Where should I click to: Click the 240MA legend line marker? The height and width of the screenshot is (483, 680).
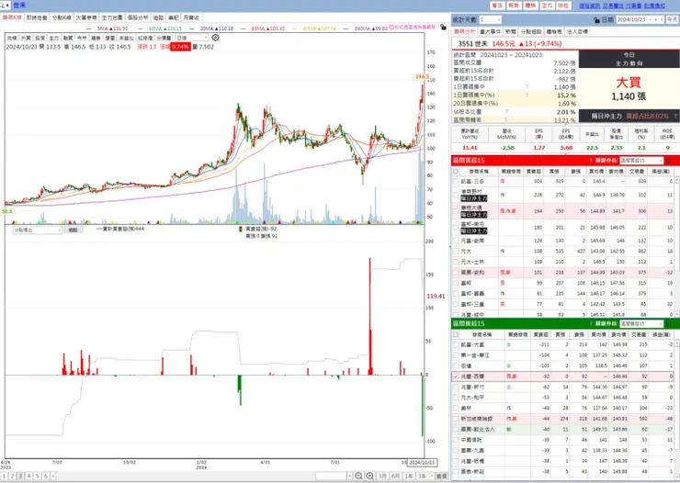pyautogui.click(x=346, y=28)
